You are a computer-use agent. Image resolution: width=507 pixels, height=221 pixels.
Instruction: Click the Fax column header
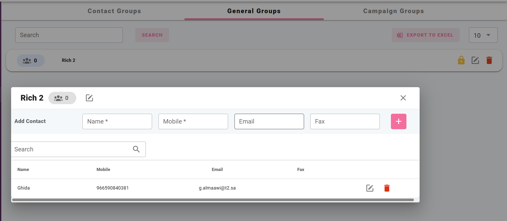coord(301,169)
